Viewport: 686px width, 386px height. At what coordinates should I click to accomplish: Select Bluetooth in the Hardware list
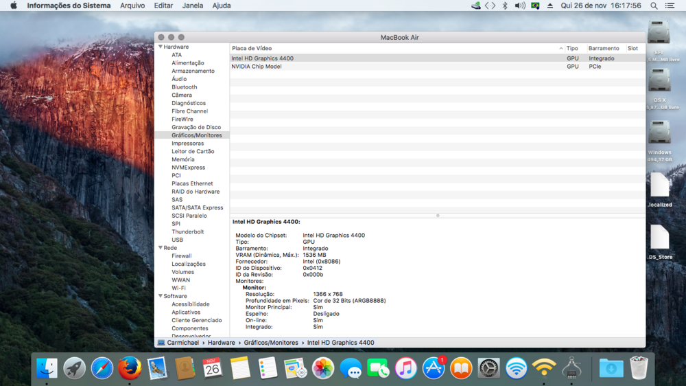click(184, 87)
